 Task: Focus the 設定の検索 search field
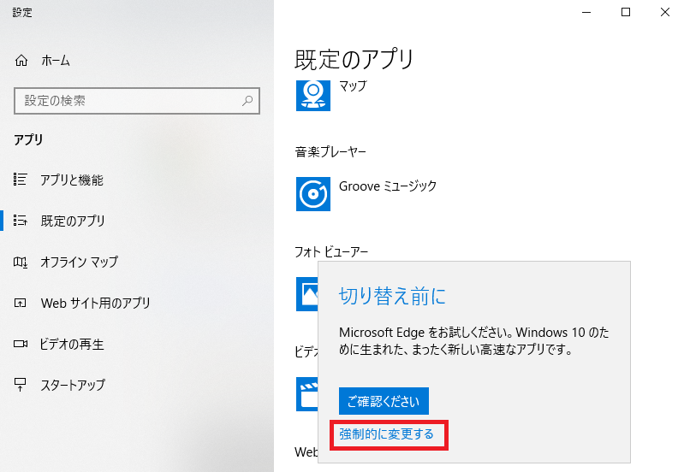click(x=136, y=101)
